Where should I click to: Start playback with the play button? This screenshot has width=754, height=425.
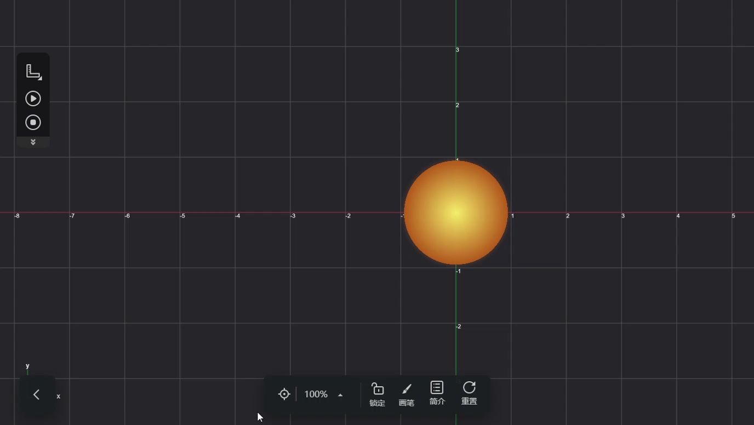(33, 99)
